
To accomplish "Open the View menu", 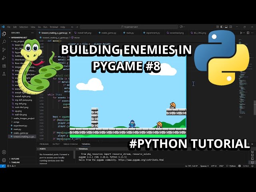I will [x=33, y=27].
